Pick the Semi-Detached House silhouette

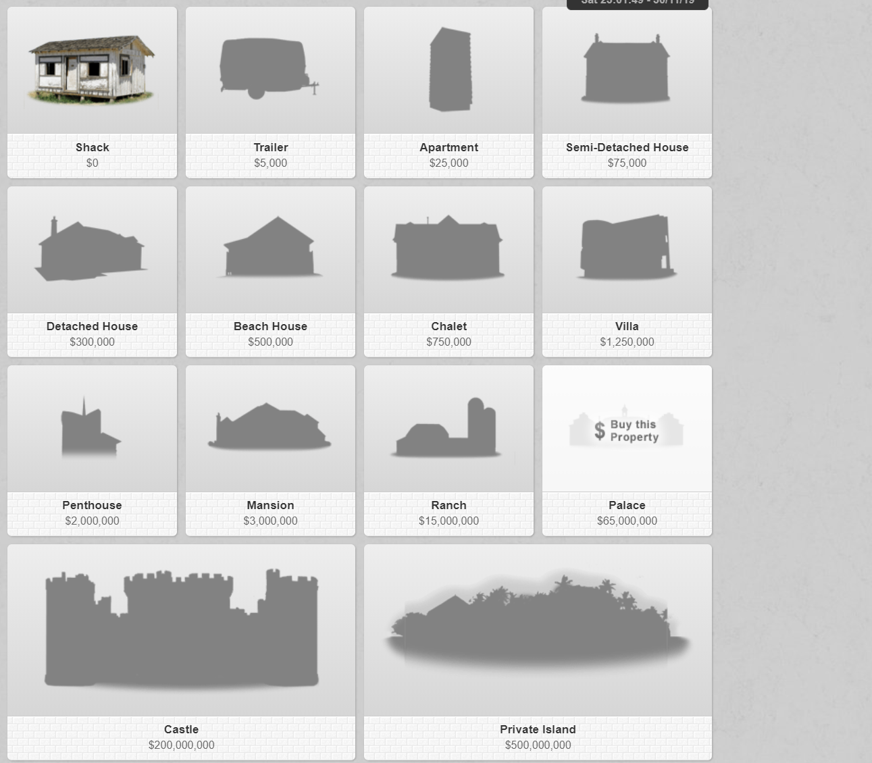click(x=626, y=69)
